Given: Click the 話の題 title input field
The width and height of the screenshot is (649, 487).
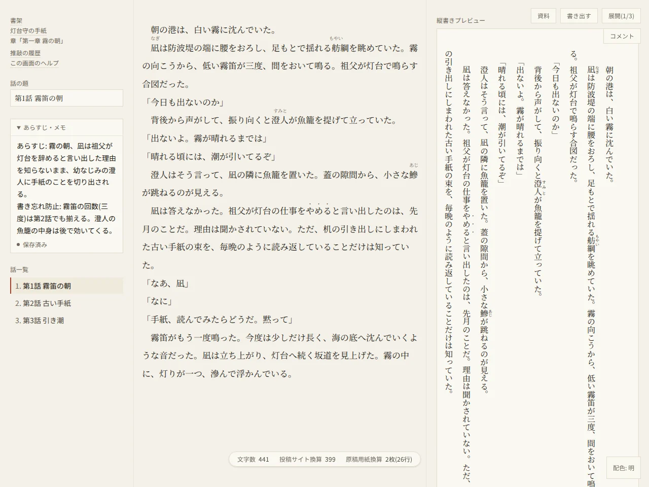Looking at the screenshot, I should [66, 98].
